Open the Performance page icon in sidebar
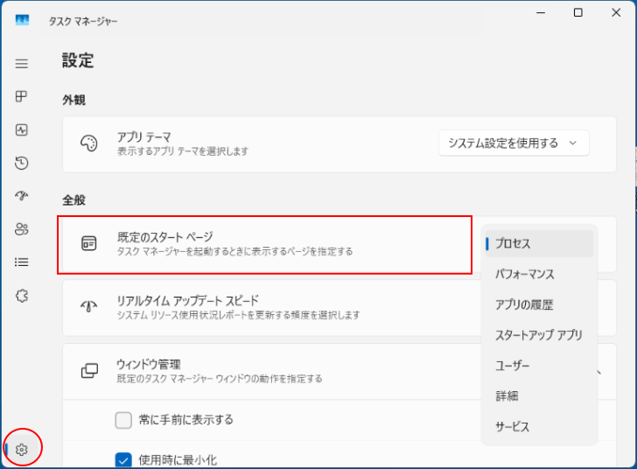The image size is (637, 469). (22, 130)
